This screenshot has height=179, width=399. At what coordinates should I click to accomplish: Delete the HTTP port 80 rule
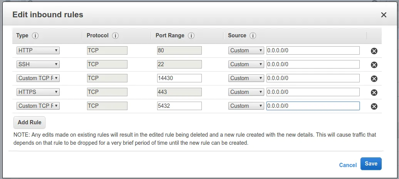(x=374, y=51)
